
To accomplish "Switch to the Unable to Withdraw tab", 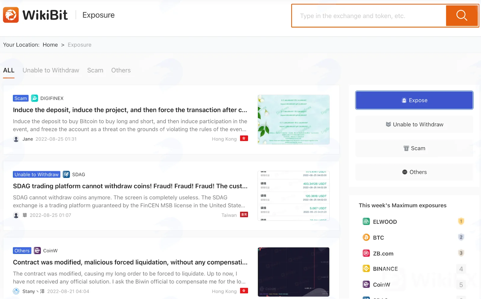I will (x=51, y=70).
